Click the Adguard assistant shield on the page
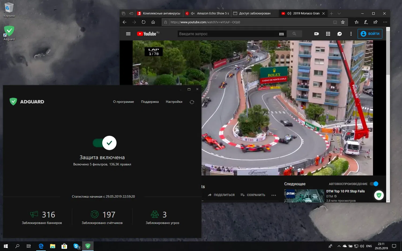The height and width of the screenshot is (251, 402). coord(379,195)
